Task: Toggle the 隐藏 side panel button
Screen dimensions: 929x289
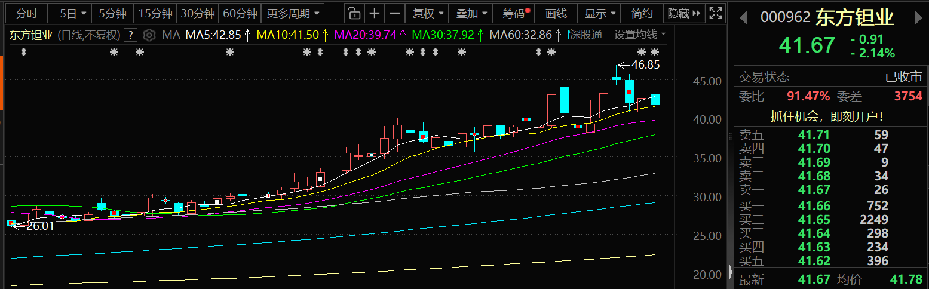Action: tap(683, 13)
